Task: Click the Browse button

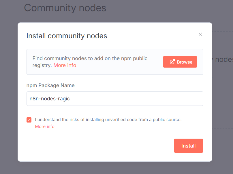Action: [180, 62]
